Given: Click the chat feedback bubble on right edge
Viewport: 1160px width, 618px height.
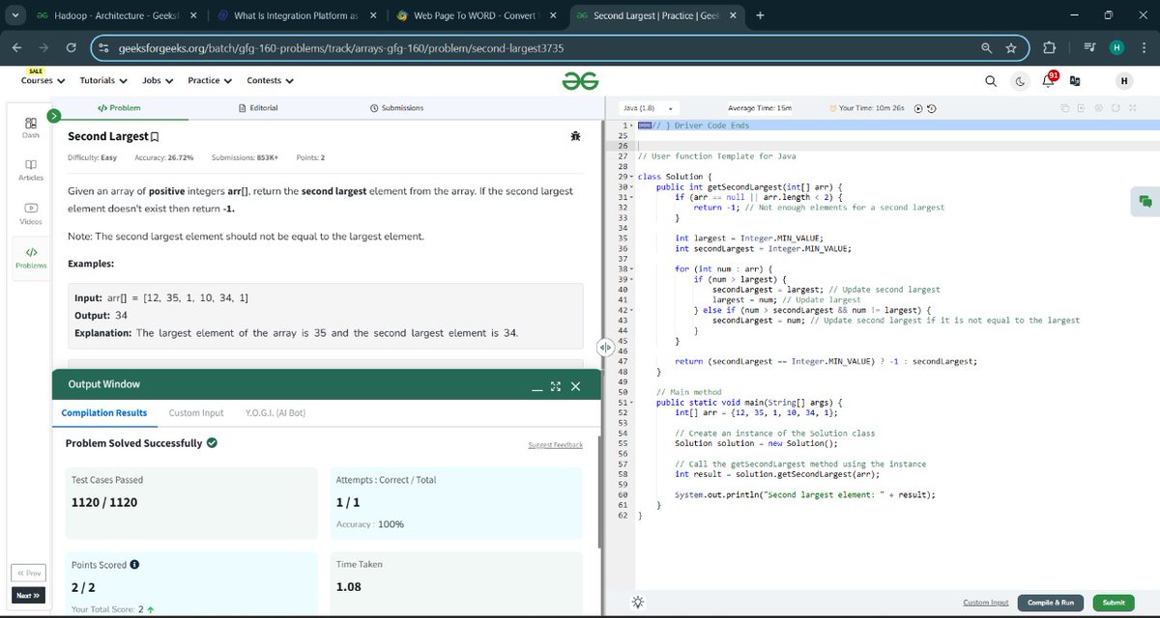Looking at the screenshot, I should 1145,201.
